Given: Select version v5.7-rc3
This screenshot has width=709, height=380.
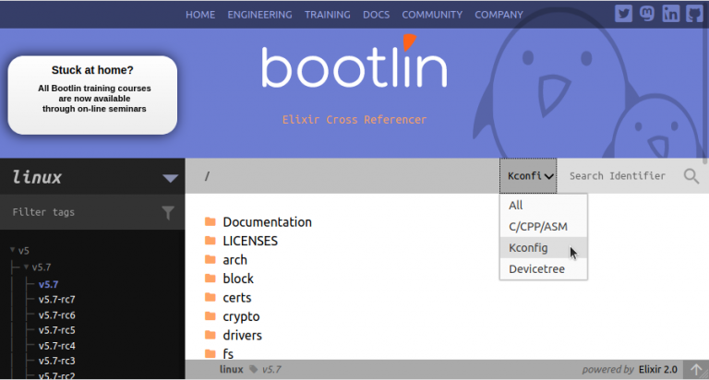Looking at the screenshot, I should click(x=56, y=361).
